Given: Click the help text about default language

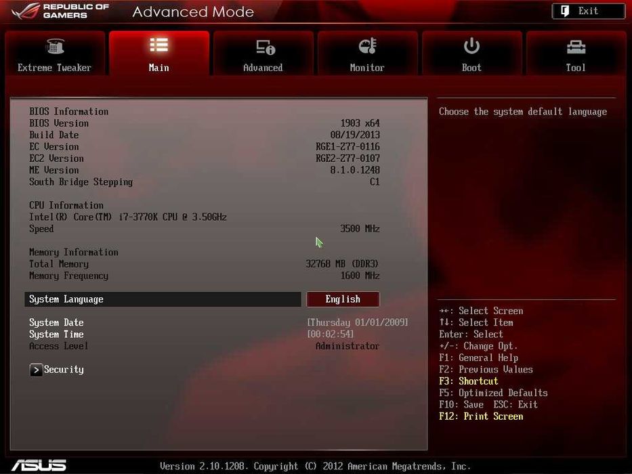Looking at the screenshot, I should point(523,112).
